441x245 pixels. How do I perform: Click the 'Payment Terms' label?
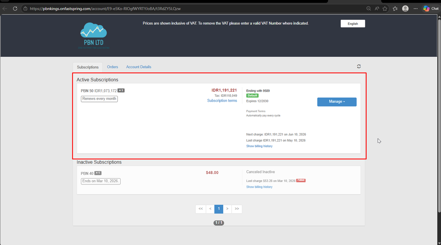[x=256, y=111]
